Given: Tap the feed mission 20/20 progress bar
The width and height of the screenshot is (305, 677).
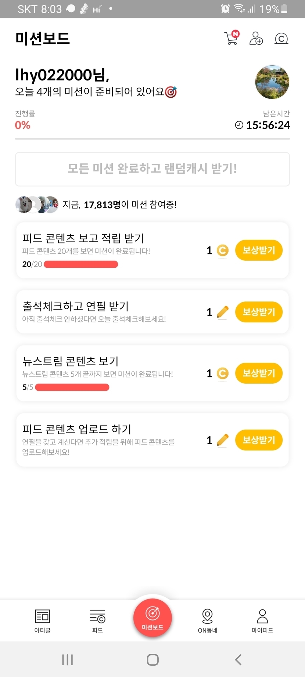Looking at the screenshot, I should tap(81, 264).
